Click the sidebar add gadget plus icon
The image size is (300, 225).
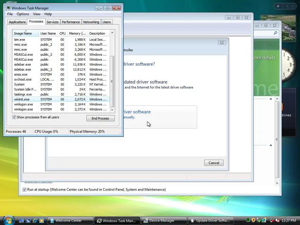[x=278, y=6]
